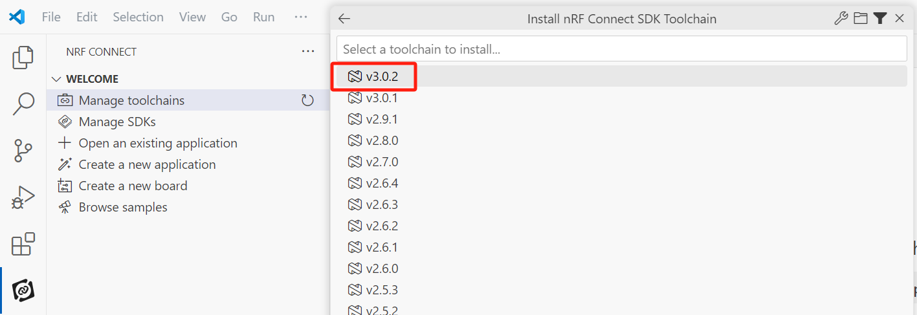
Task: Click the folder icon in picker header
Action: [860, 19]
